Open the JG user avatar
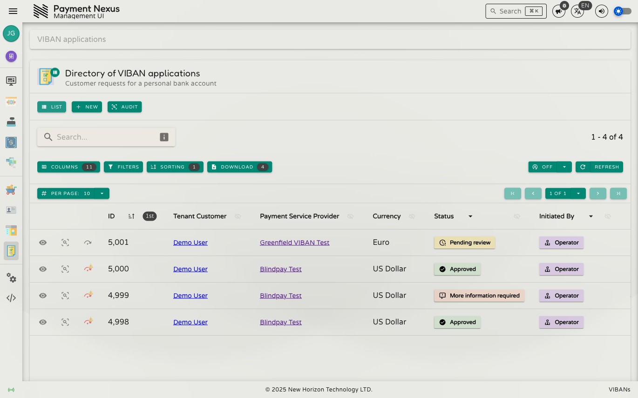Screen dimensions: 638x398 pyautogui.click(x=11, y=34)
